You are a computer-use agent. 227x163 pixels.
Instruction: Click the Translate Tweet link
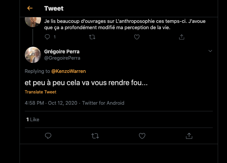(x=40, y=92)
